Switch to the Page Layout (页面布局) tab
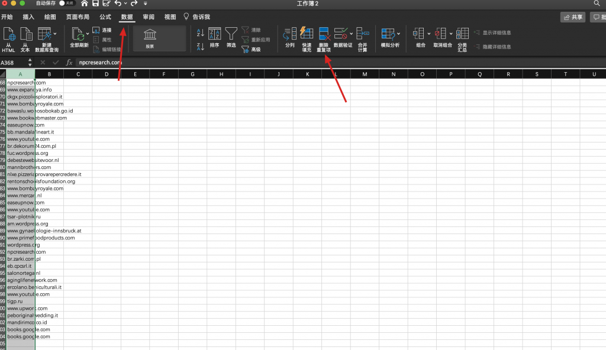This screenshot has width=606, height=350. 78,17
